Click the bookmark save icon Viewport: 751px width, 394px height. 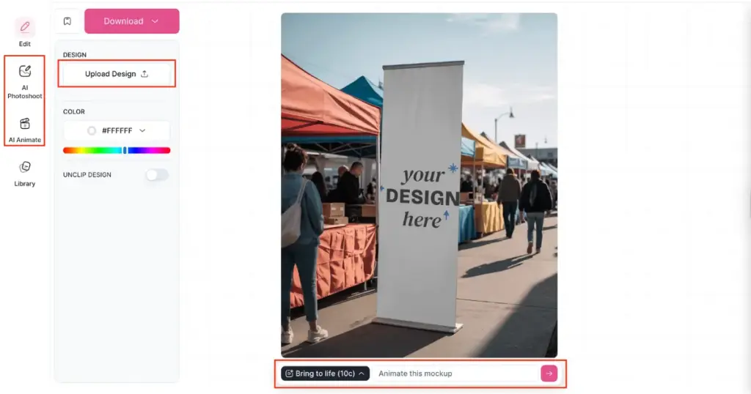point(67,21)
